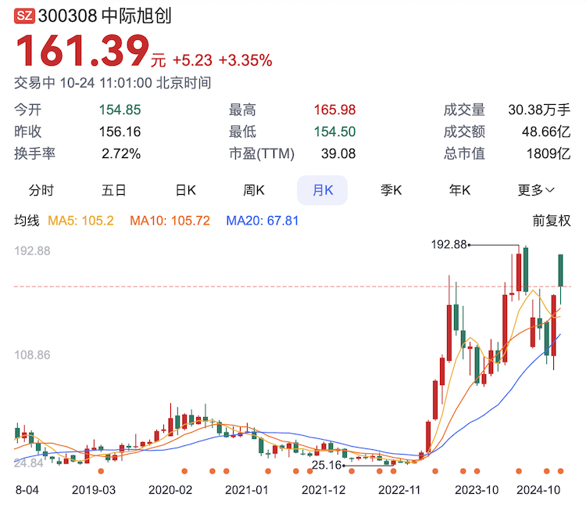Viewport: 586px width, 511px height.
Task: Click the 总市值 value 1809亿
Action: (548, 153)
